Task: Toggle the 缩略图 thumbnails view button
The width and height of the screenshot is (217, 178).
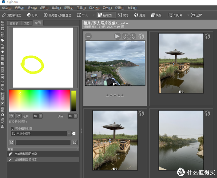Action: pos(105,15)
